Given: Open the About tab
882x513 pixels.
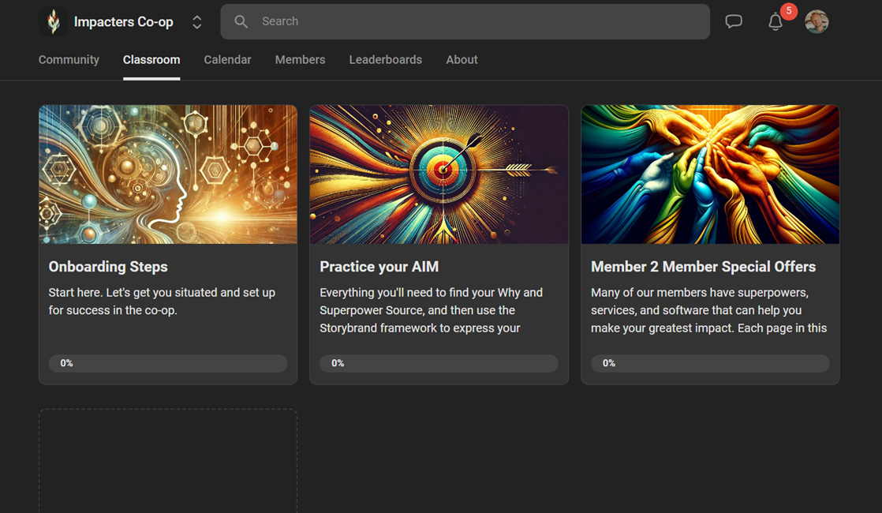Looking at the screenshot, I should click(x=462, y=60).
